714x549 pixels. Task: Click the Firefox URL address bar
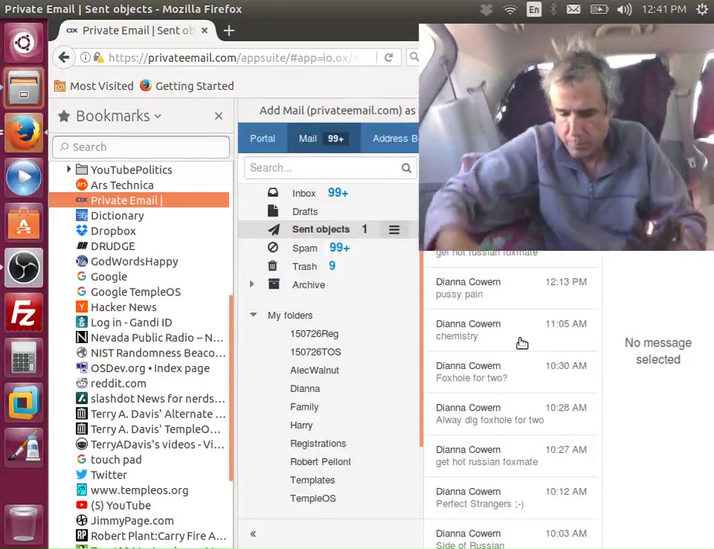pos(232,57)
